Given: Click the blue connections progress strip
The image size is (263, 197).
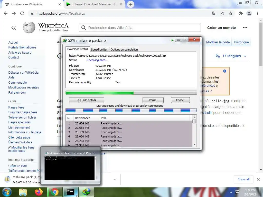Looking at the screenshot, I should 131,110.
